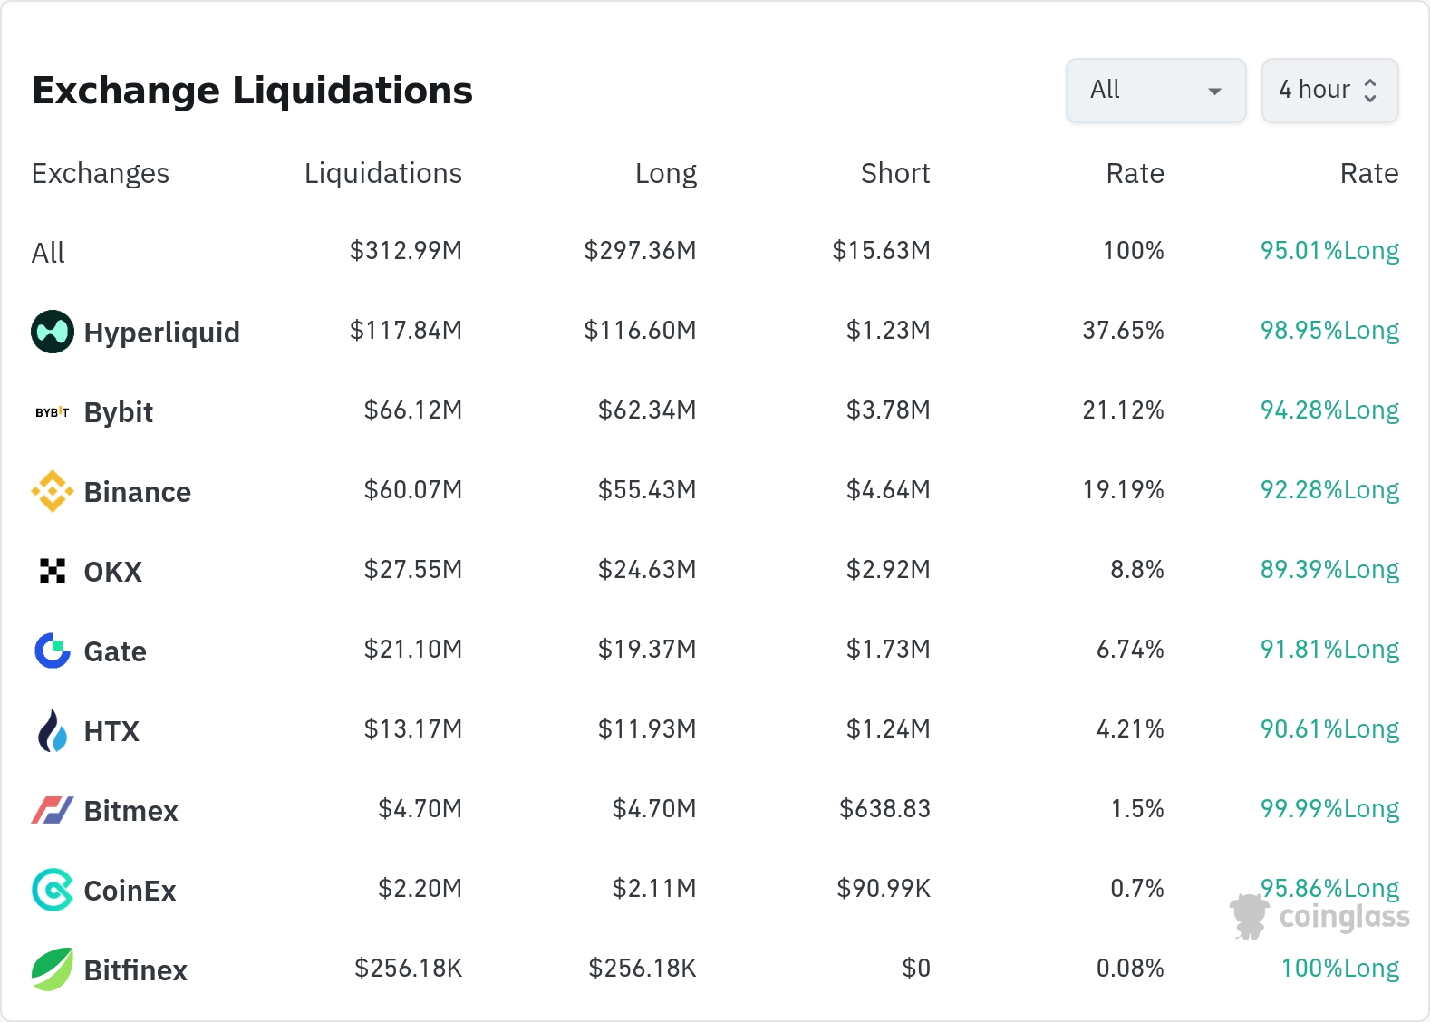Screen dimensions: 1430x1022
Task: Click the Bitmex logo icon
Action: pos(53,810)
